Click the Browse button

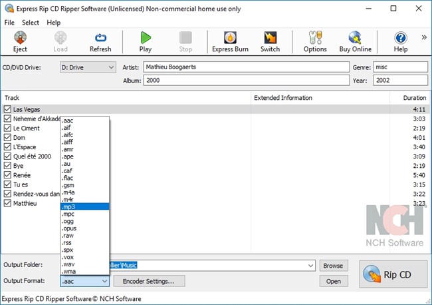333,266
